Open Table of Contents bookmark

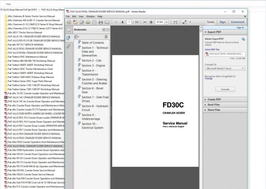click(93, 42)
